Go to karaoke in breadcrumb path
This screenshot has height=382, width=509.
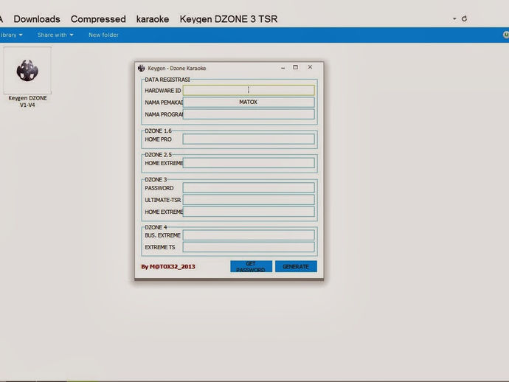click(x=153, y=19)
